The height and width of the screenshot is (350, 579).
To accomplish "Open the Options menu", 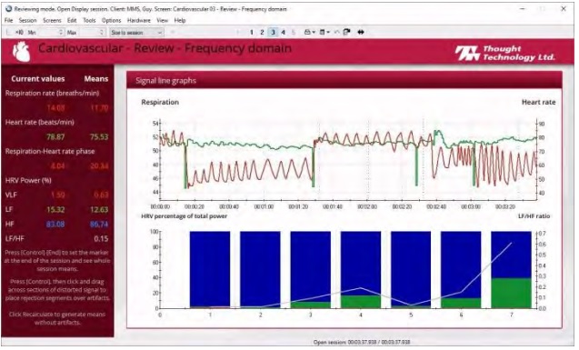I will click(111, 21).
